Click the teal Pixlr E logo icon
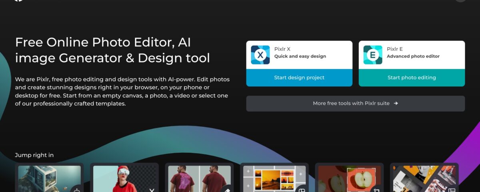Viewport: 480px width, 192px height. [x=373, y=55]
